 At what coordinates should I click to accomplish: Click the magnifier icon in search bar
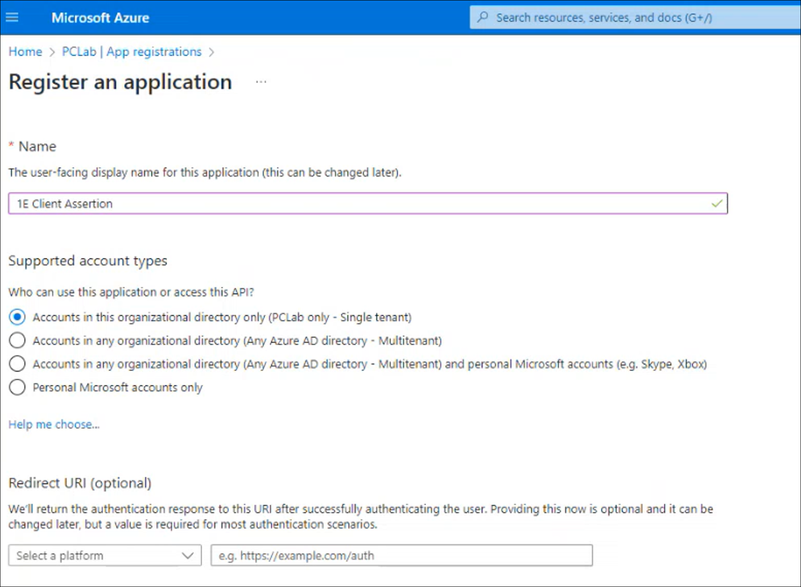point(483,18)
